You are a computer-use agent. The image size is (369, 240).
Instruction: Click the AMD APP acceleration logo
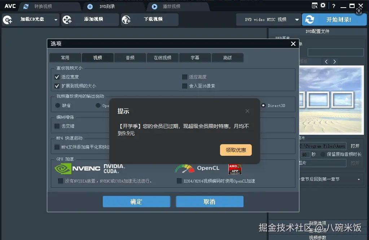[x=235, y=169]
